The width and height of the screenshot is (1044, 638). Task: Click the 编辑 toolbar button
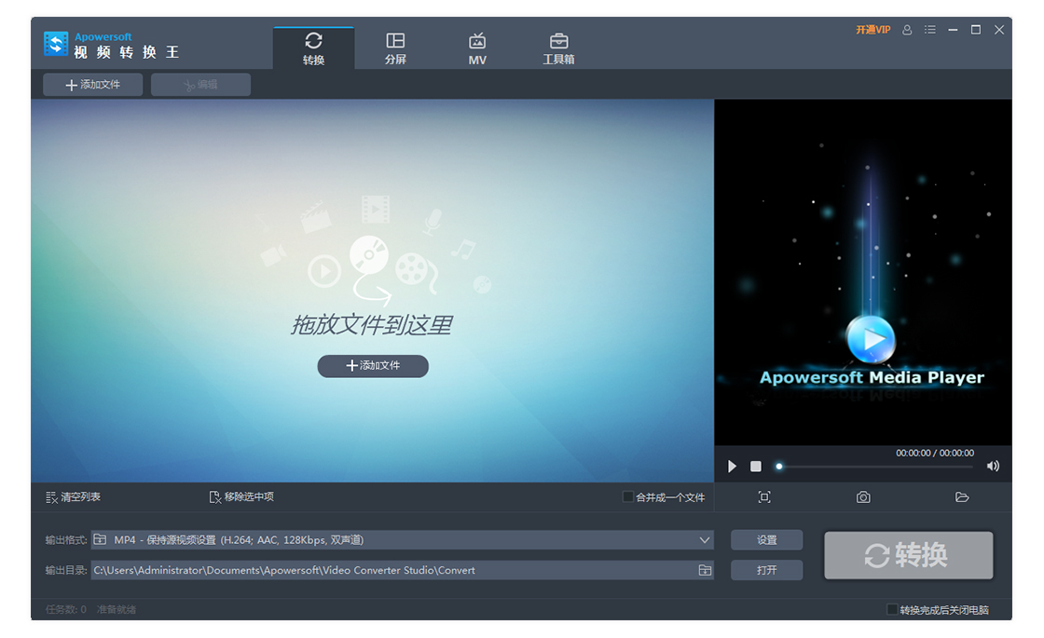tap(201, 85)
